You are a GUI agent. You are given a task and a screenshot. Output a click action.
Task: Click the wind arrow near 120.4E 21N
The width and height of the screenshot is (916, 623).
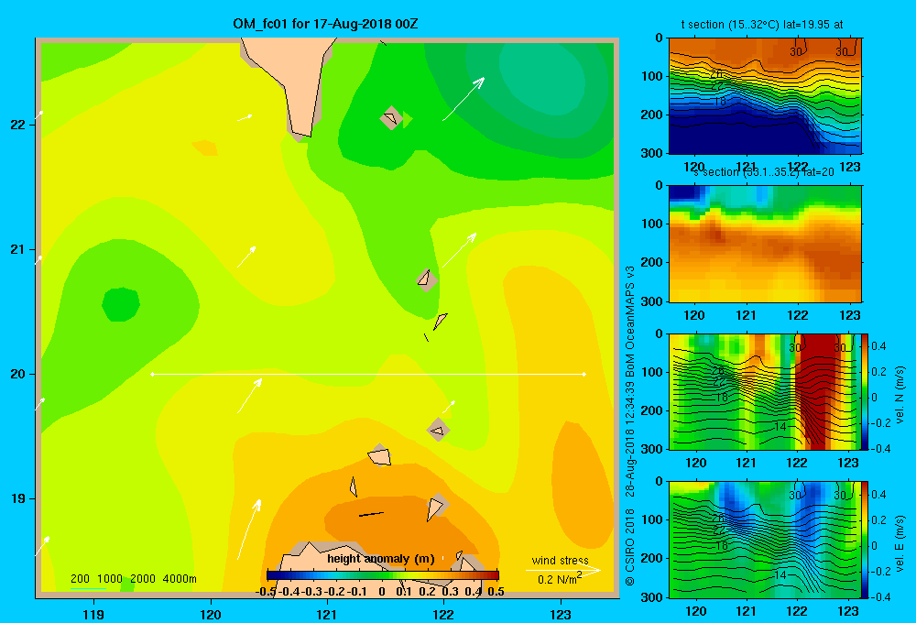(x=246, y=257)
